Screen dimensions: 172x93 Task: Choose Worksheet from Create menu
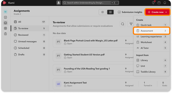(151, 42)
